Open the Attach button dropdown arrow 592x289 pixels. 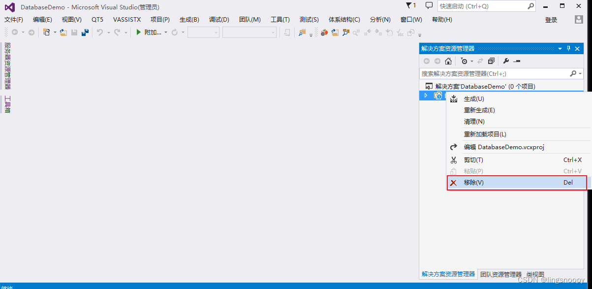pos(166,32)
